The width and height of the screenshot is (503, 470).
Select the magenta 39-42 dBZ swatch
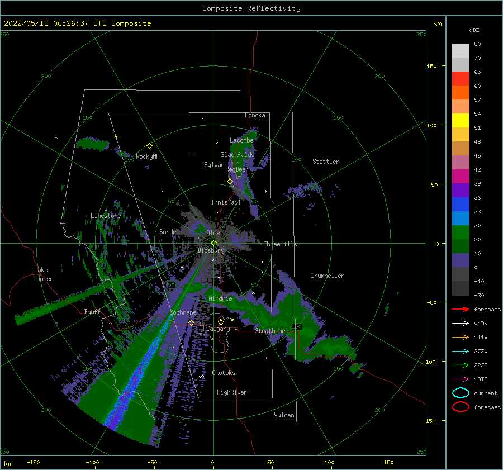pos(461,177)
